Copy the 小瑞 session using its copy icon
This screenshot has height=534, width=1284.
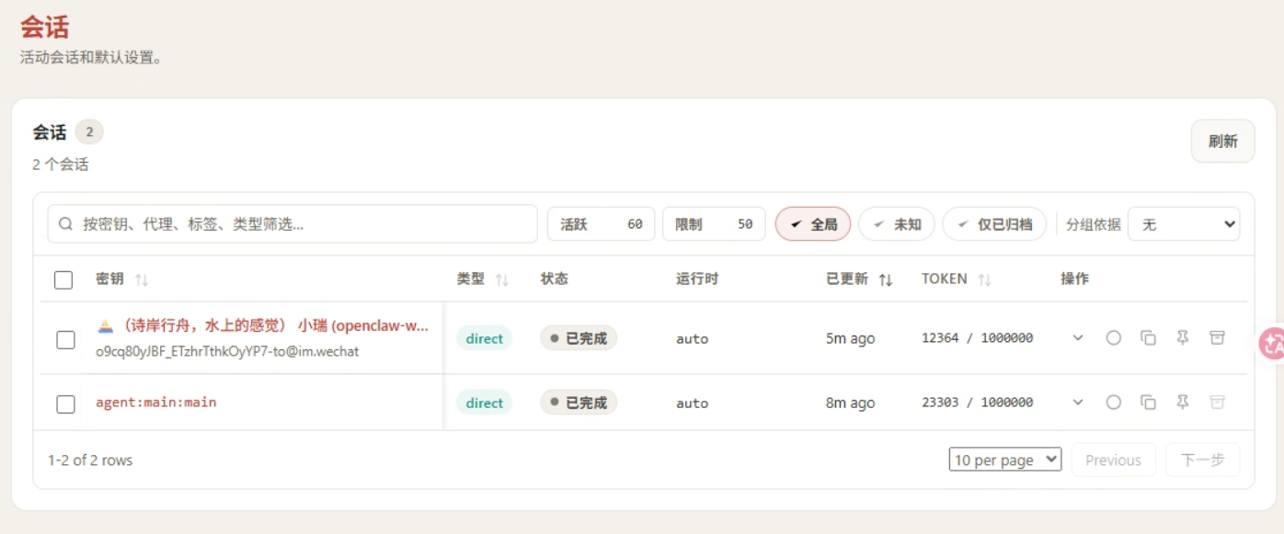click(x=1148, y=337)
